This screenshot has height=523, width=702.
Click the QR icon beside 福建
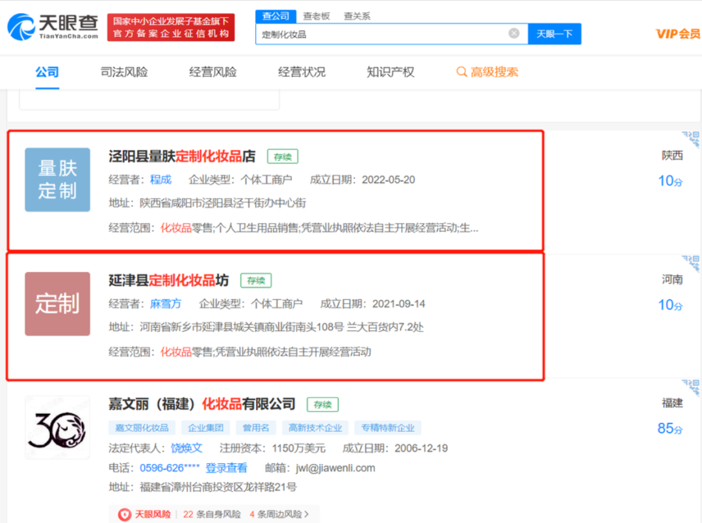click(x=691, y=387)
